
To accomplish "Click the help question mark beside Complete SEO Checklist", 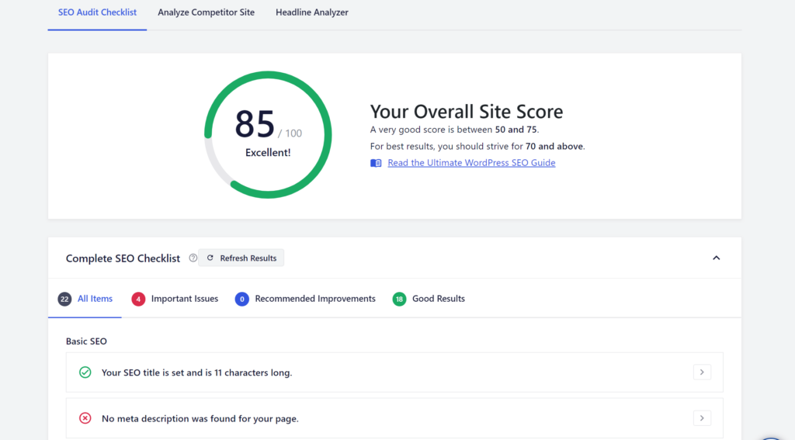I will [193, 258].
